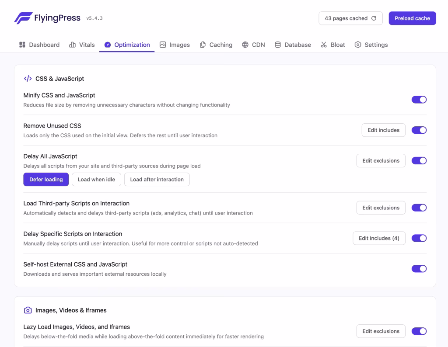Click the FlyingPress logo icon
Image resolution: width=448 pixels, height=347 pixels.
(23, 18)
